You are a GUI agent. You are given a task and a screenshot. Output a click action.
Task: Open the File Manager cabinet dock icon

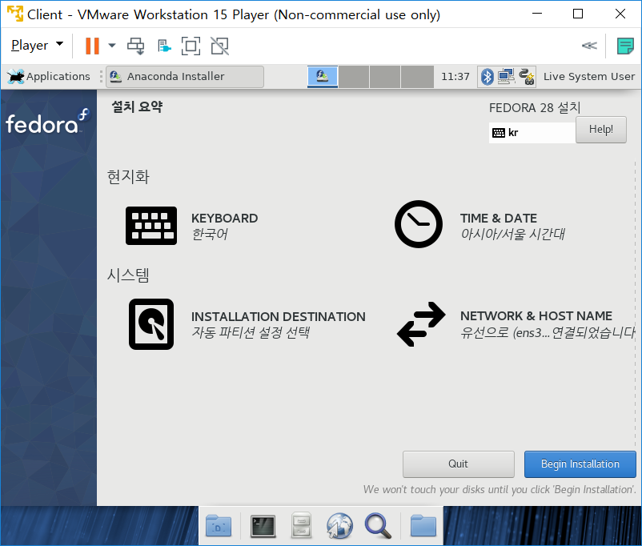[x=301, y=525]
